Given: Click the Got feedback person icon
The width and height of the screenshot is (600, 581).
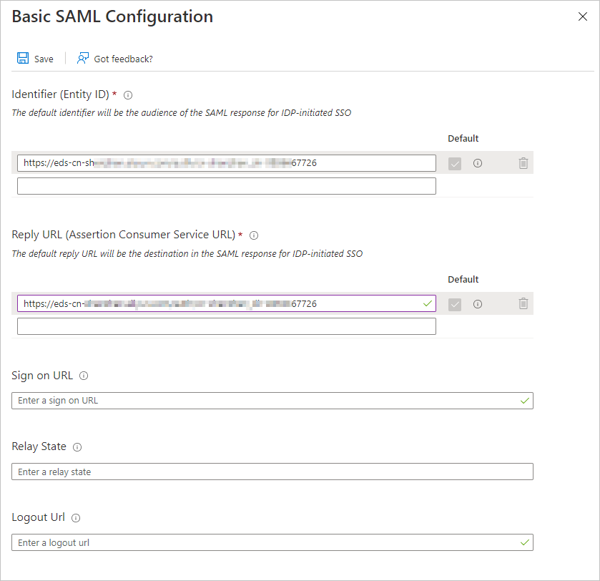Looking at the screenshot, I should coord(83,58).
